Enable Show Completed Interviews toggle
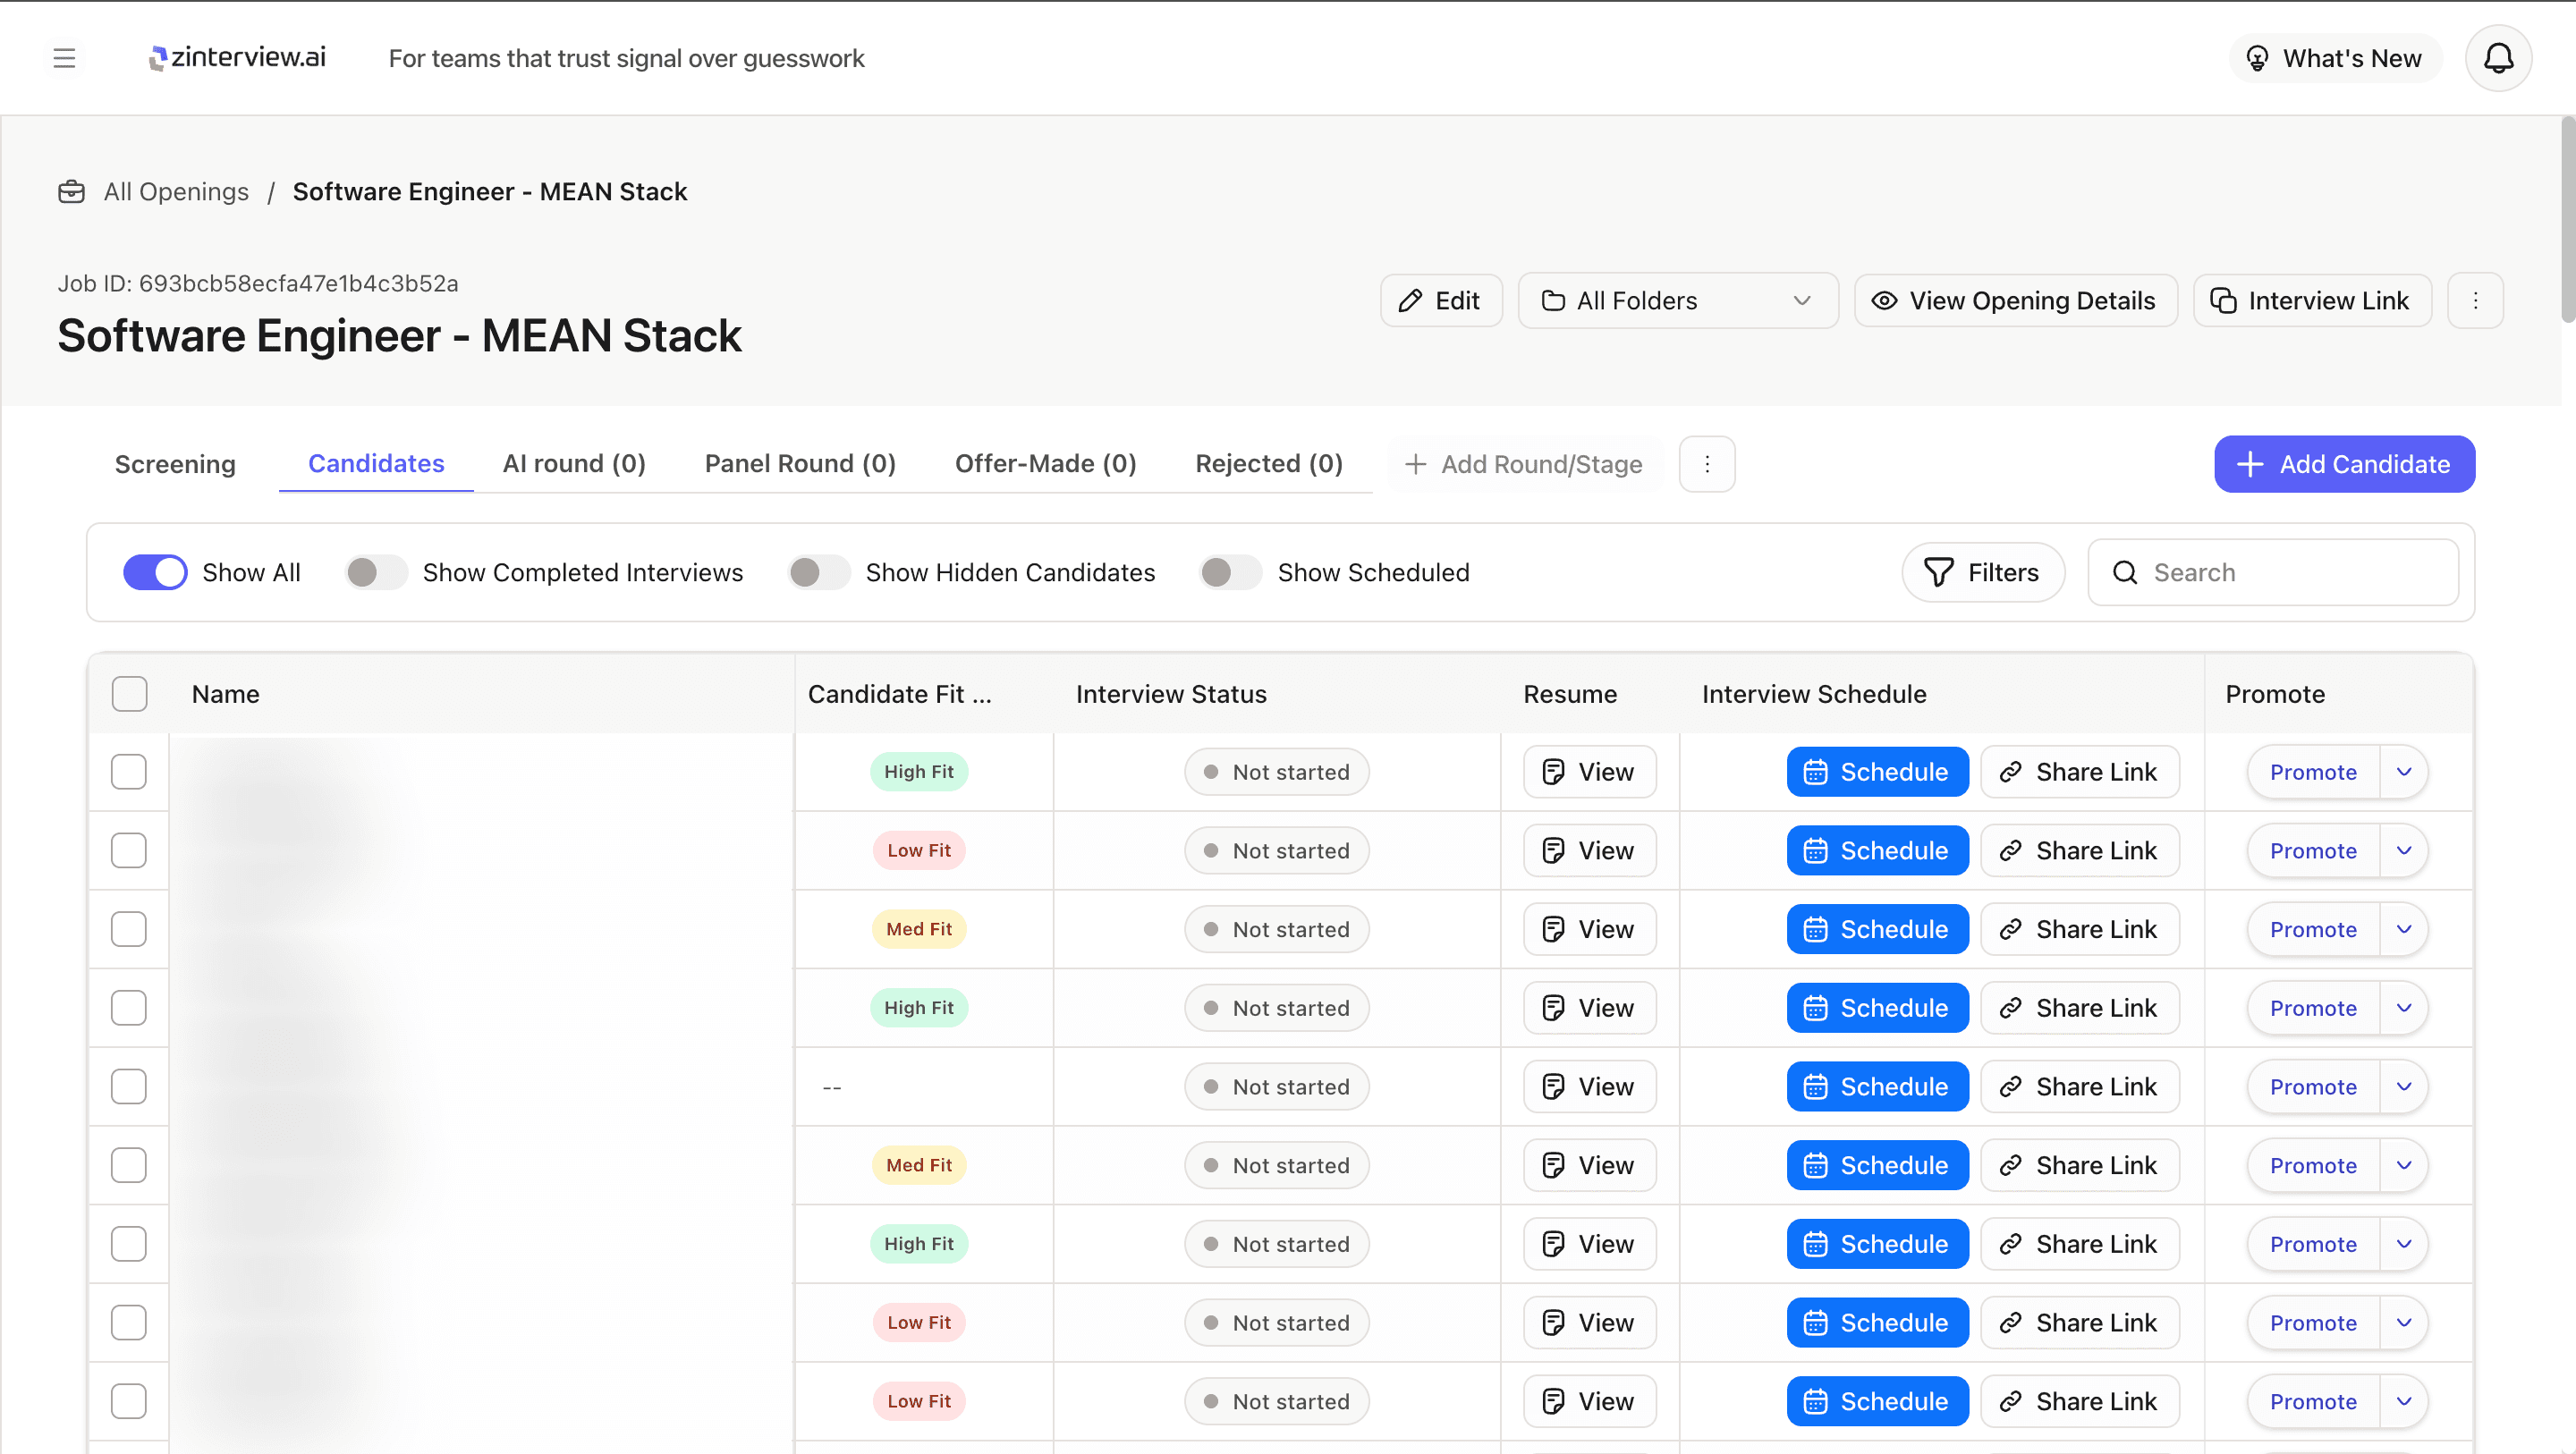Screen dimensions: 2576x1454 376,572
